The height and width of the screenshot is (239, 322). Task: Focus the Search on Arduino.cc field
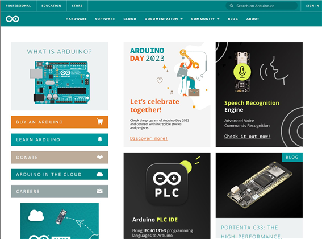tap(262, 6)
